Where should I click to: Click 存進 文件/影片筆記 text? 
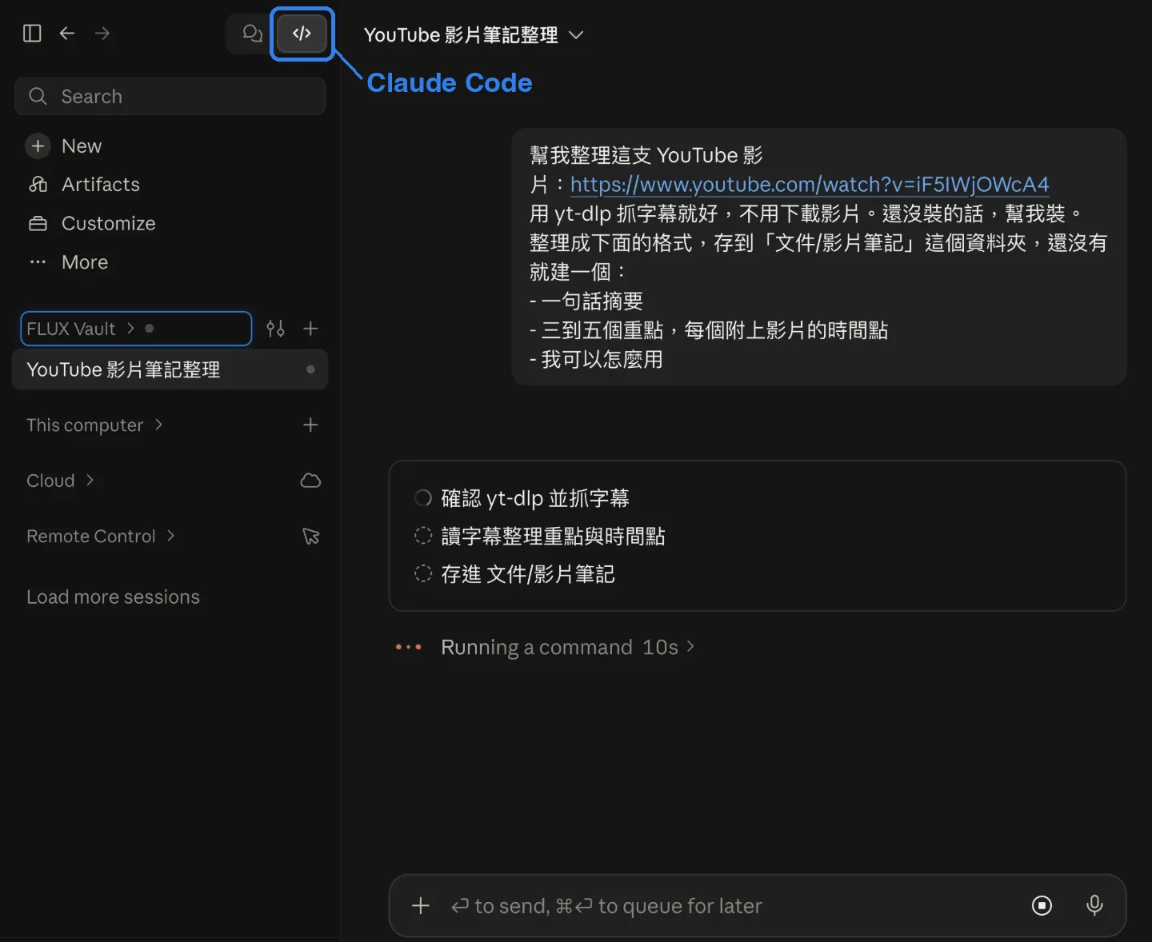[x=528, y=574]
